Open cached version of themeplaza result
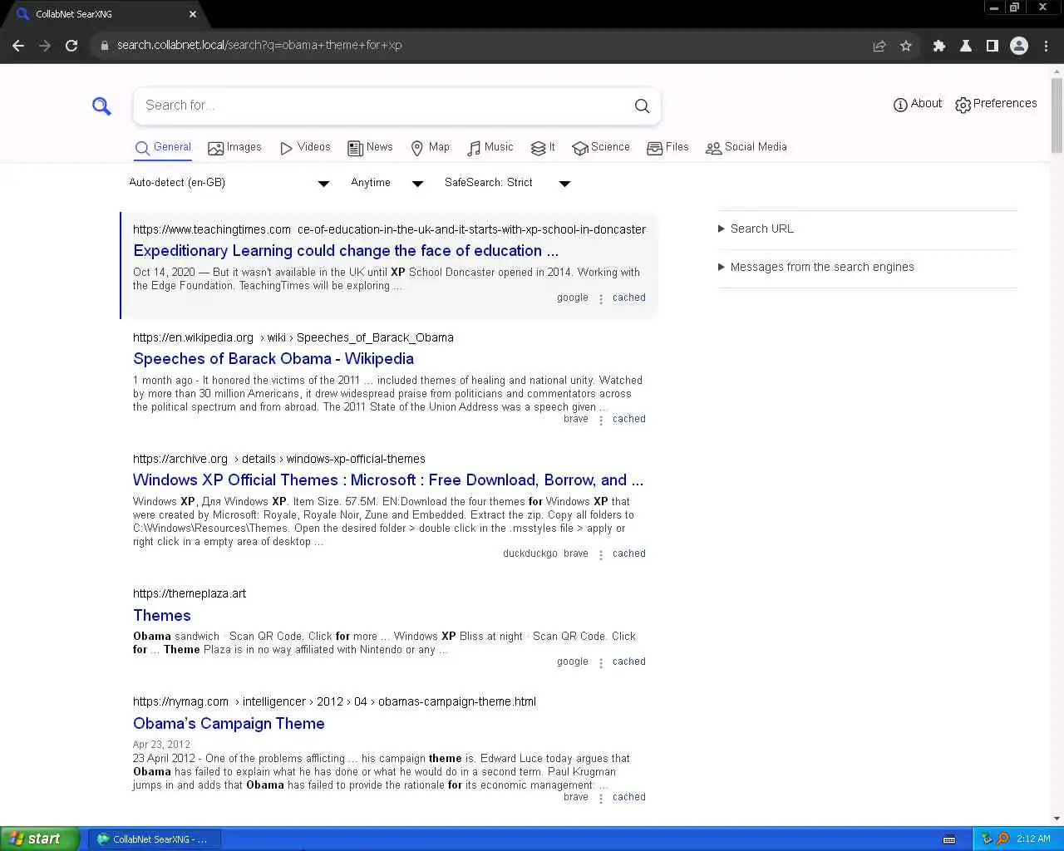 pos(629,662)
